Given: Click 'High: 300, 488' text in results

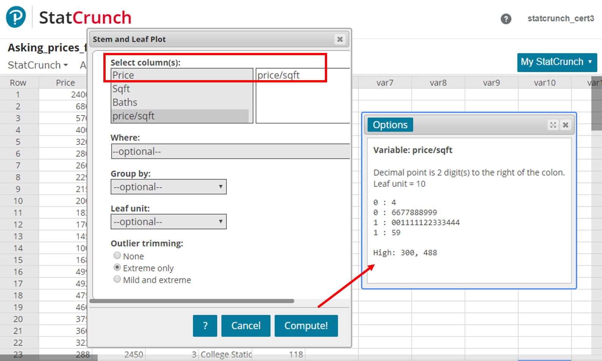Looking at the screenshot, I should (405, 253).
